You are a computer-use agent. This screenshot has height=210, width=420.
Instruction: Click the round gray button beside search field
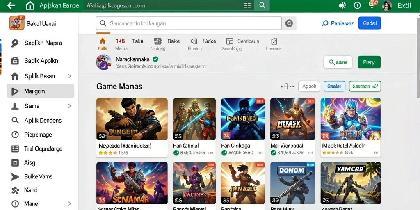(289, 23)
